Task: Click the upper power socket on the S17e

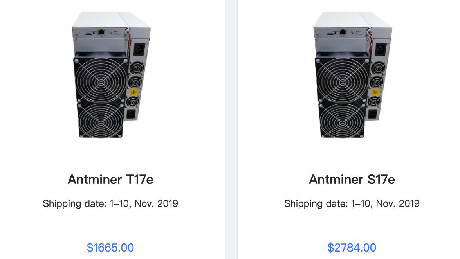Action: click(381, 50)
